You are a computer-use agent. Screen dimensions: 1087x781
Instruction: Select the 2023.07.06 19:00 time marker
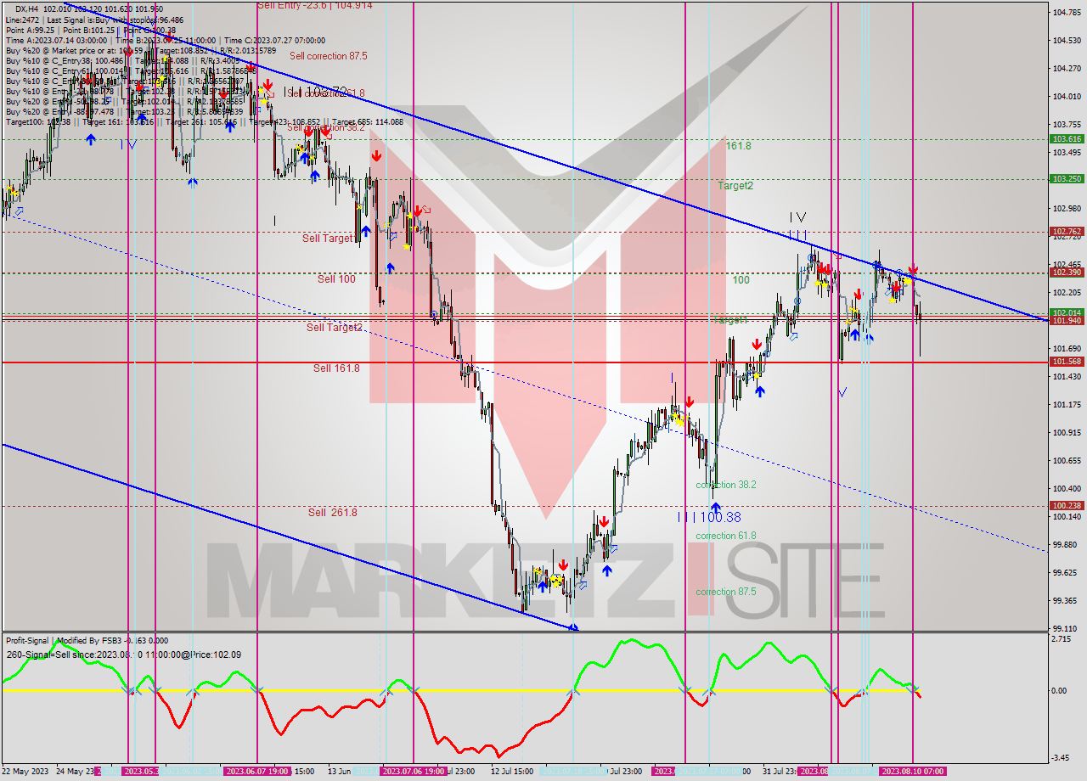[x=414, y=771]
